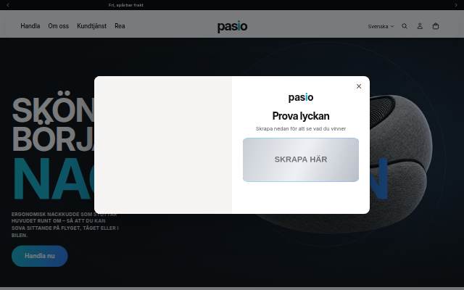Click the Skrapa nedan för att se text
464x290 pixels.
301,129
